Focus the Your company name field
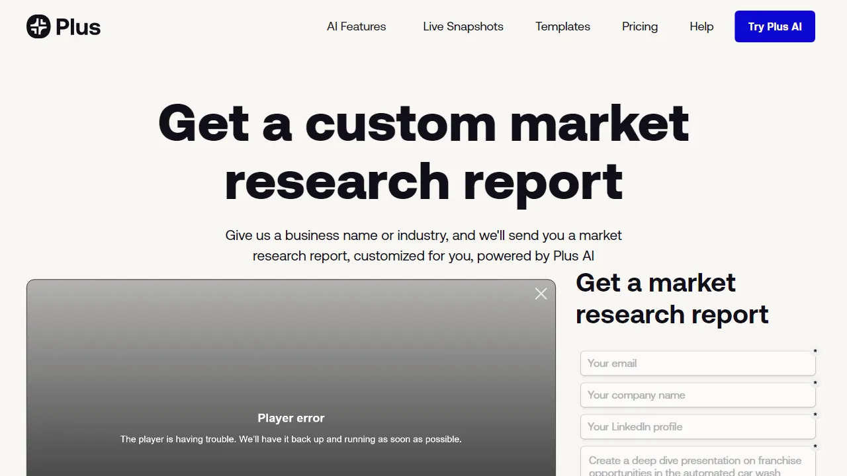847x476 pixels. [697, 395]
